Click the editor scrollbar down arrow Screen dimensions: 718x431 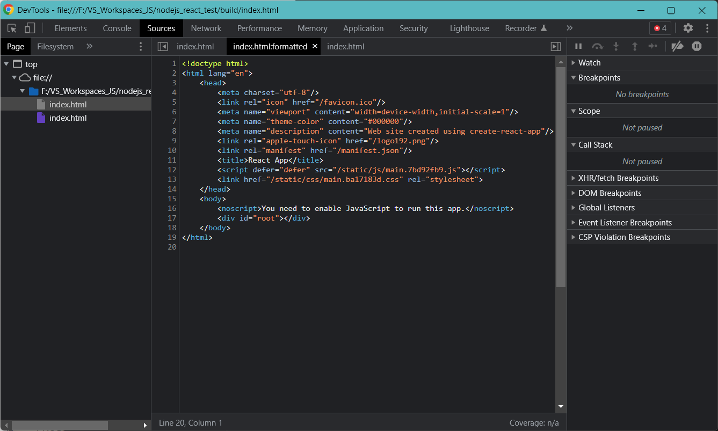(561, 407)
